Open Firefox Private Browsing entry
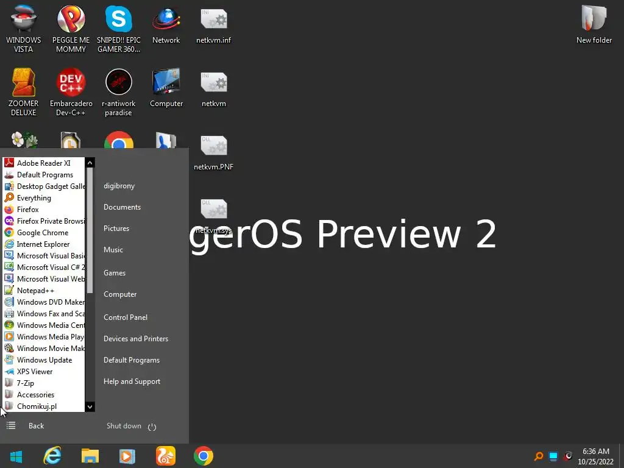The width and height of the screenshot is (624, 468). (x=44, y=221)
